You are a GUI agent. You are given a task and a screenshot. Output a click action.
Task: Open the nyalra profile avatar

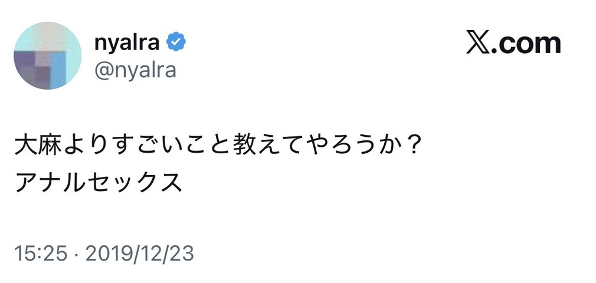pos(47,56)
